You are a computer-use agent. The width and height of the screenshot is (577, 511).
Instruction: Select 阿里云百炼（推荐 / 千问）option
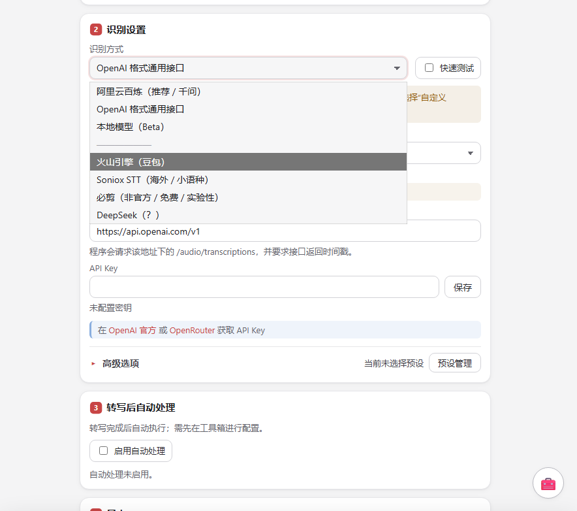coord(249,91)
